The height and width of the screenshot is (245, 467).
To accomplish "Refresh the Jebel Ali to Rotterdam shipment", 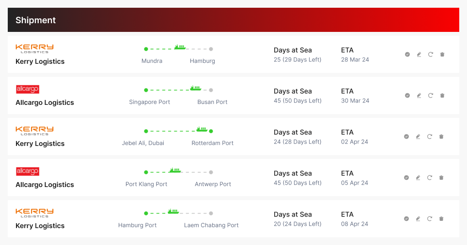I will (x=430, y=137).
